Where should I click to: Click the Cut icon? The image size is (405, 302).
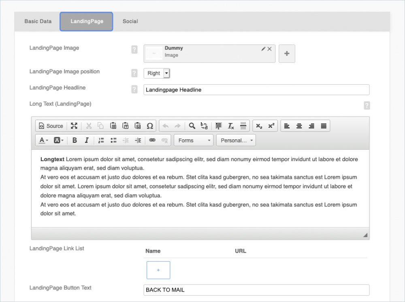(89, 126)
